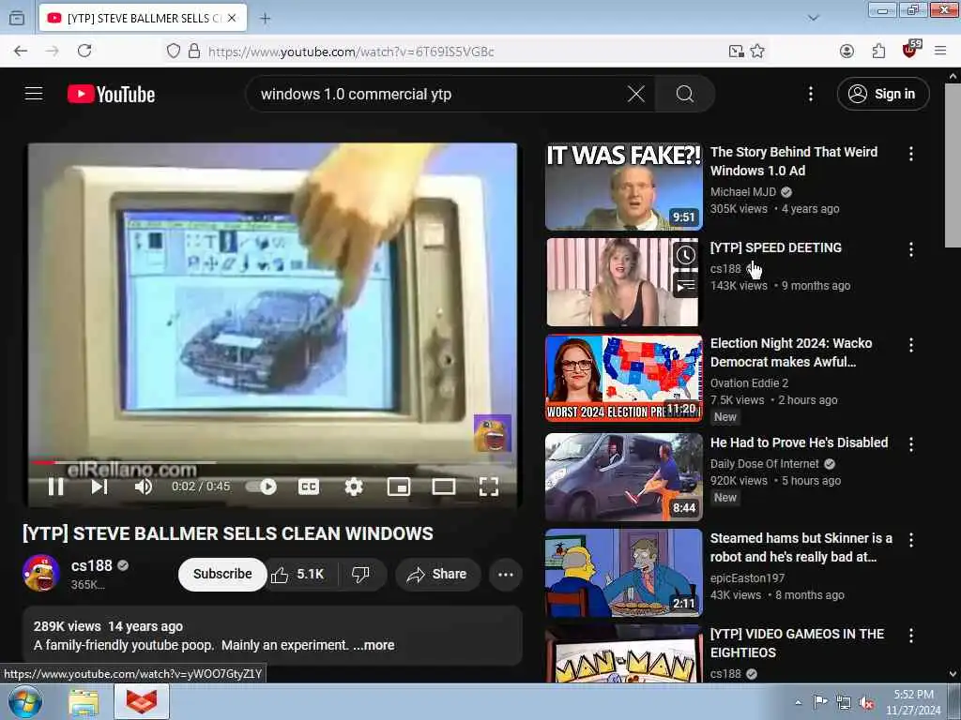Open Windows Start menu
961x720 pixels.
(25, 701)
